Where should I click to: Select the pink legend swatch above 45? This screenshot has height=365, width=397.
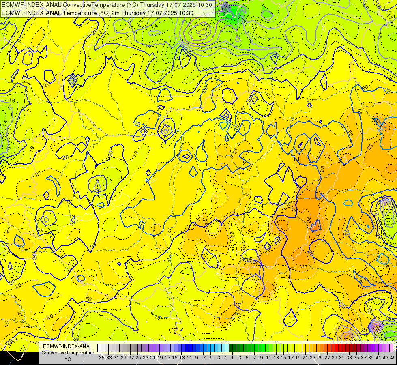391,348
